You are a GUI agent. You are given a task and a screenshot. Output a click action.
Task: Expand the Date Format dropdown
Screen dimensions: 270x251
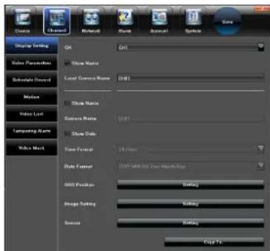coord(261,166)
